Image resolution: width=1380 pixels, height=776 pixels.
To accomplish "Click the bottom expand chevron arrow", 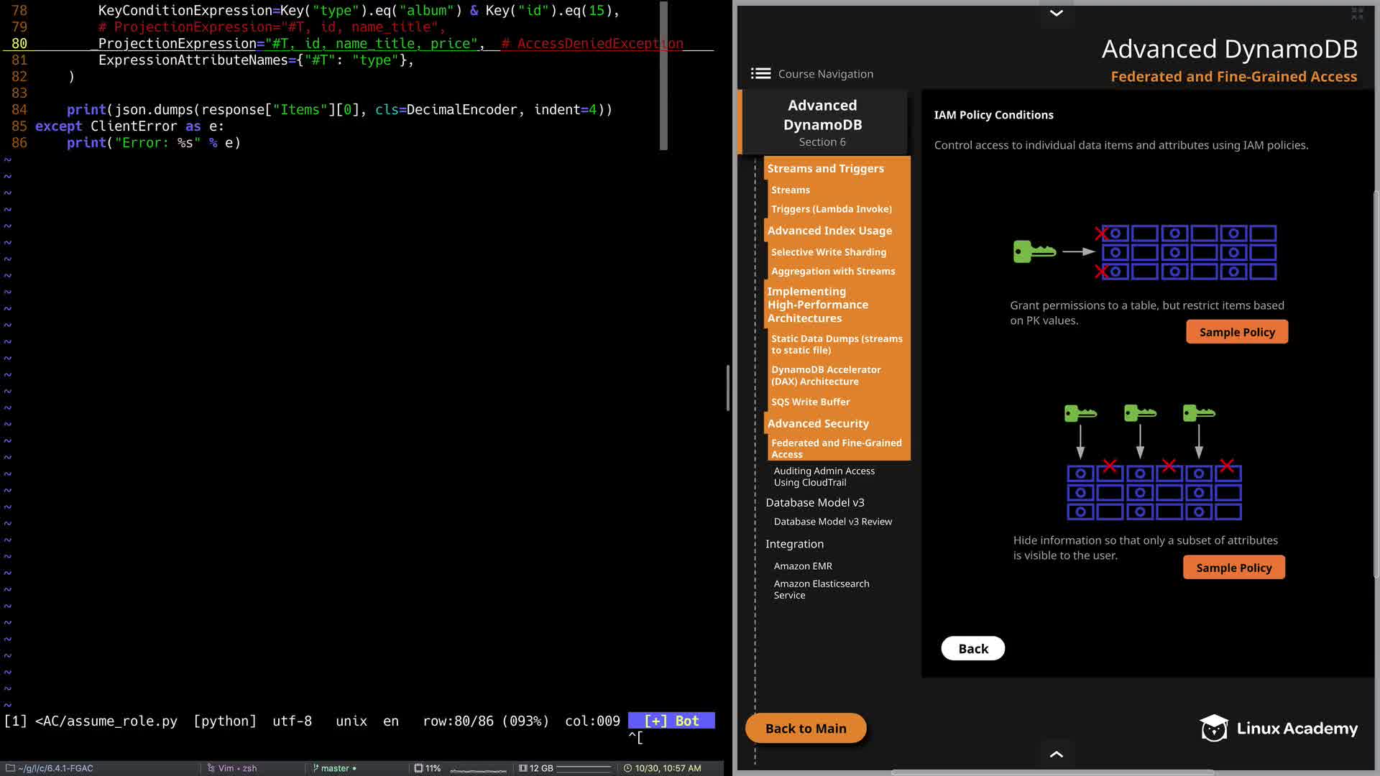I will (1056, 754).
